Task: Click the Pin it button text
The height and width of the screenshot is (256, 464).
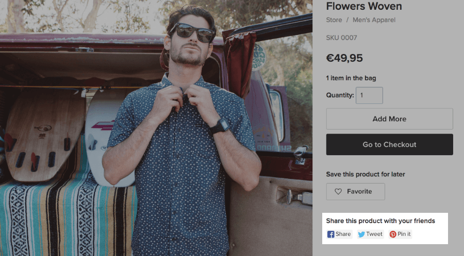Action: 404,234
